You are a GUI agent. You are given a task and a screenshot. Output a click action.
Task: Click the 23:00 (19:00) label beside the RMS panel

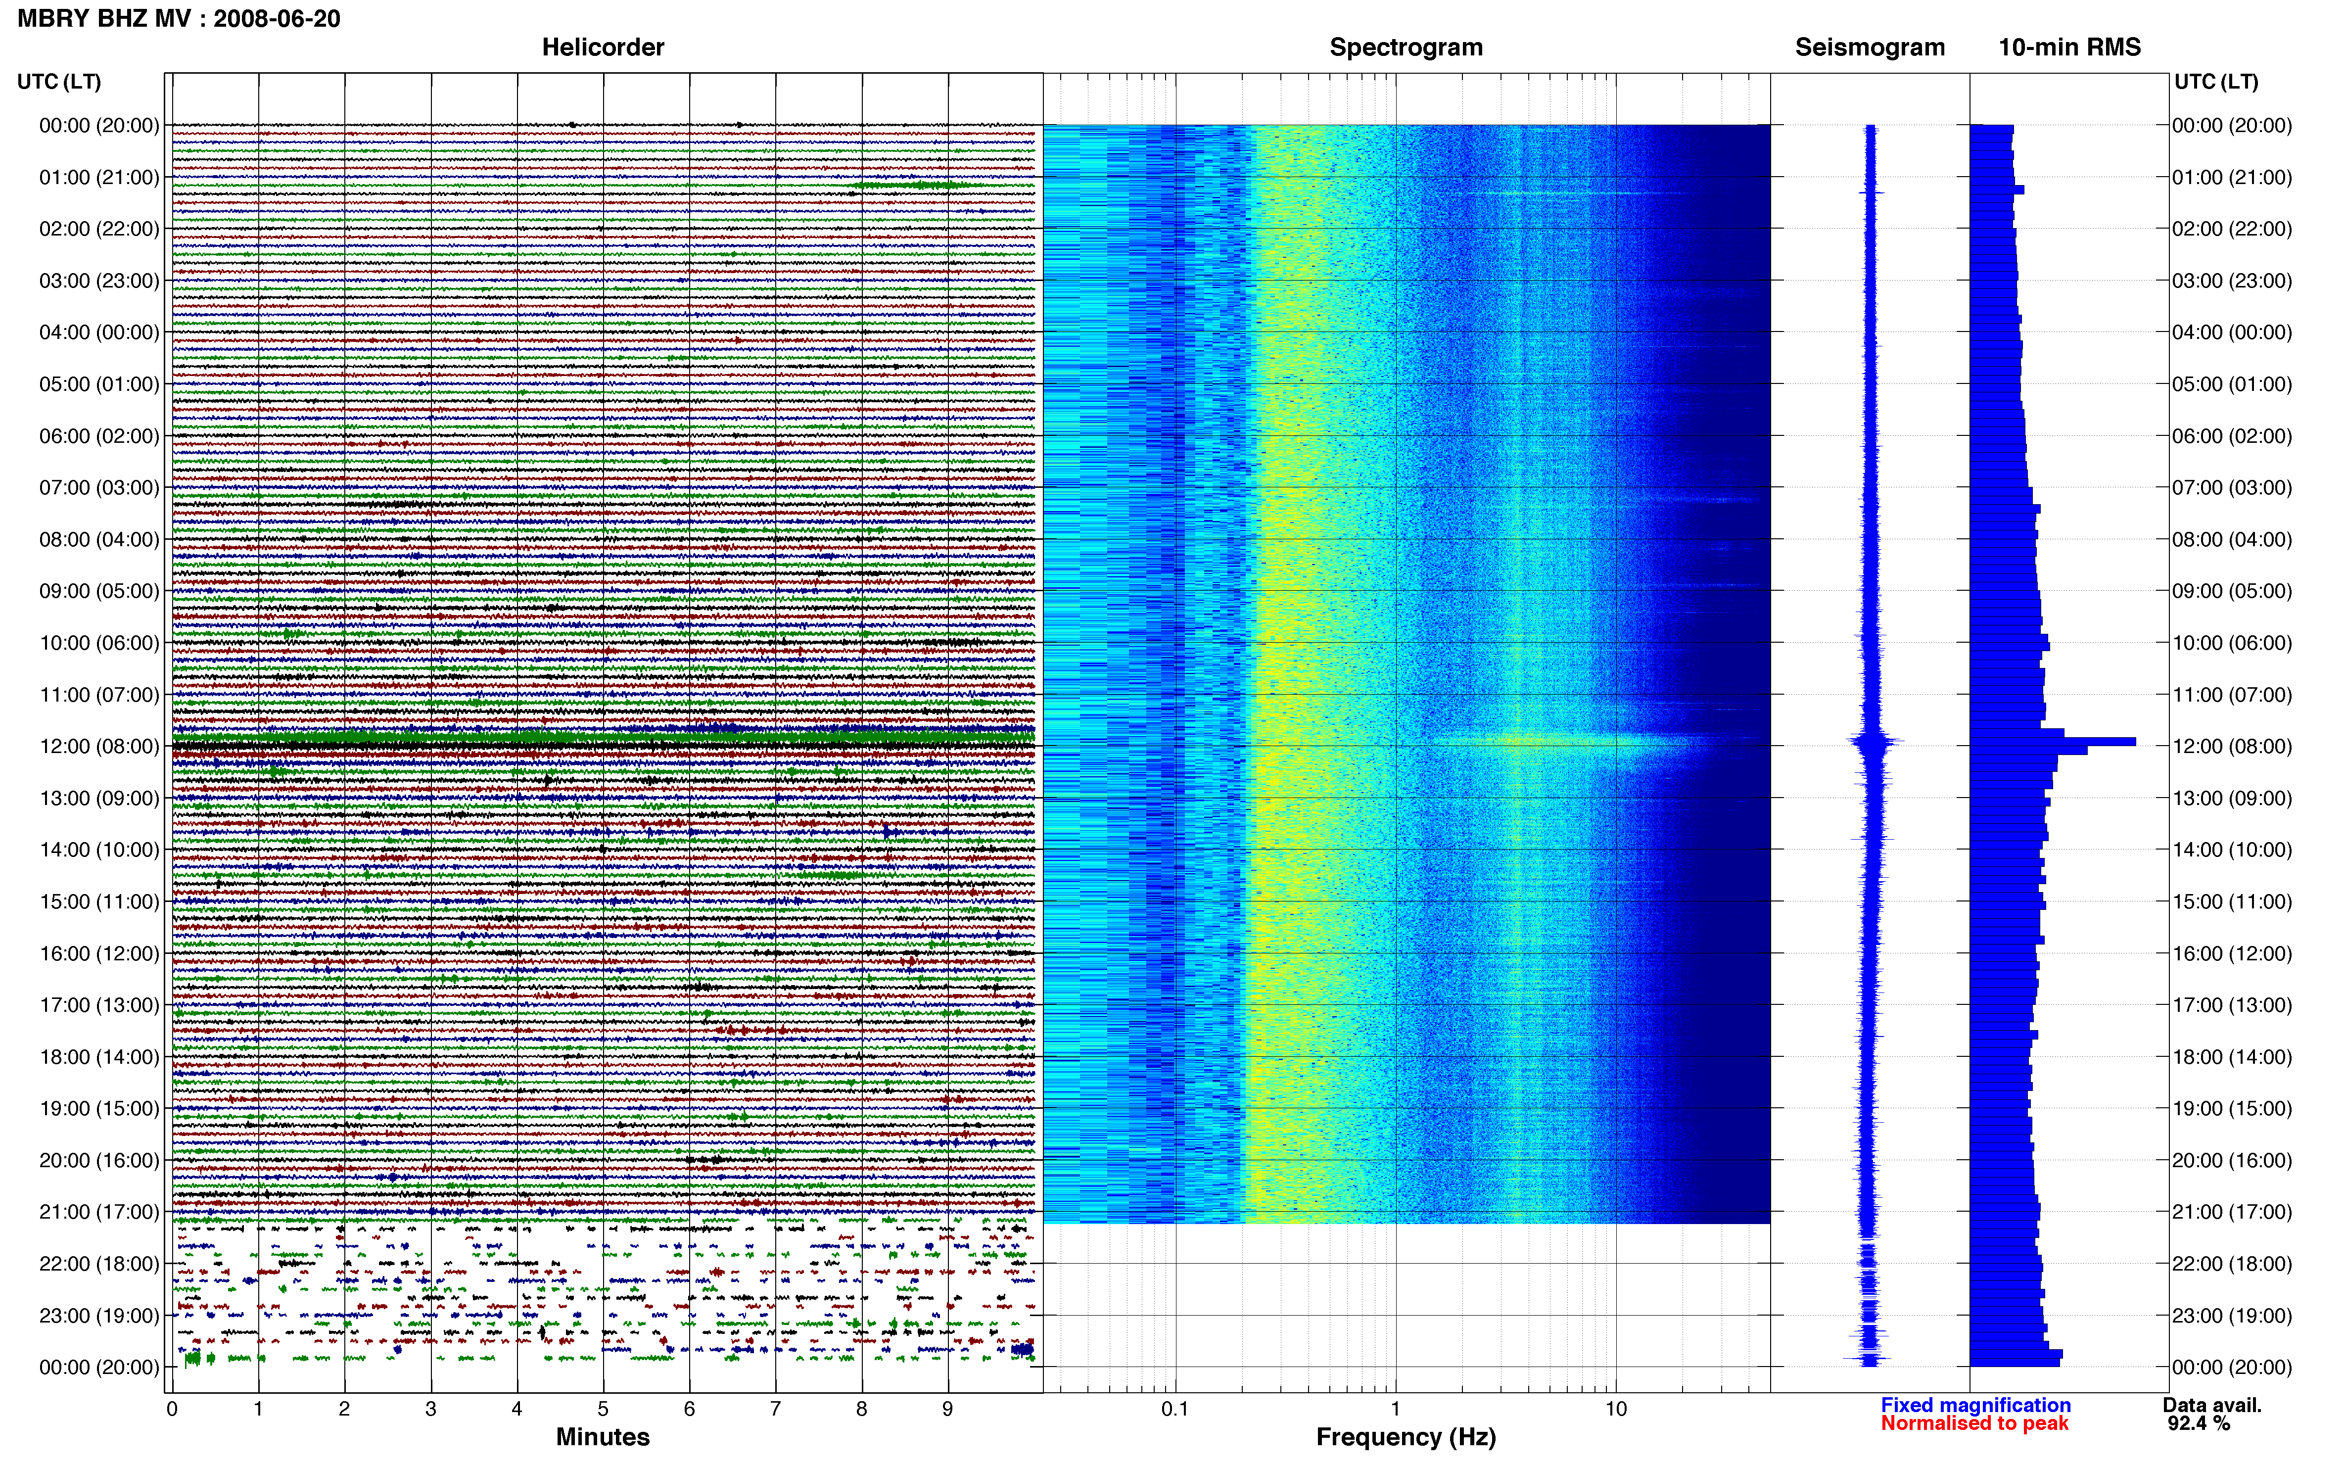(x=2232, y=1316)
